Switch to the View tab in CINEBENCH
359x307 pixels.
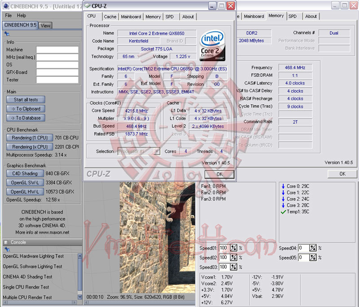(x=45, y=26)
